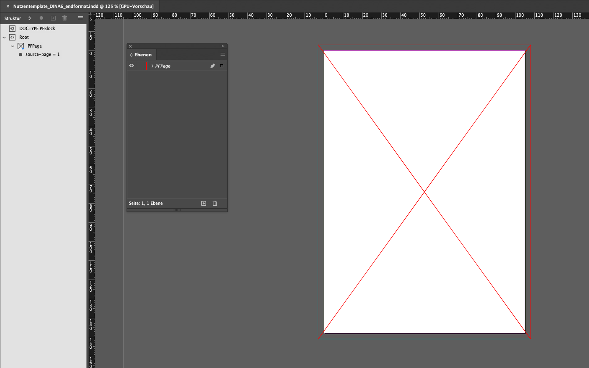The image size is (589, 368).
Task: Collapse the PFPage node in Struktur tree
Action: [13, 46]
